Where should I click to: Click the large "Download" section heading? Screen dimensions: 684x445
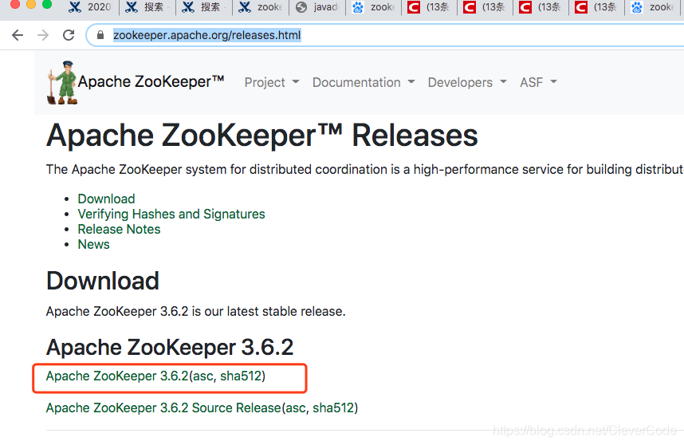(x=103, y=281)
